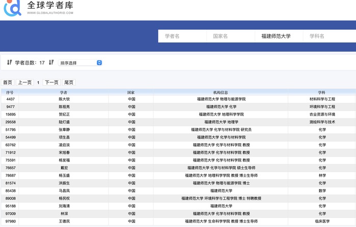The height and width of the screenshot is (227, 356).
Task: Open the 排序选择 sort dropdown
Action: pyautogui.click(x=80, y=63)
